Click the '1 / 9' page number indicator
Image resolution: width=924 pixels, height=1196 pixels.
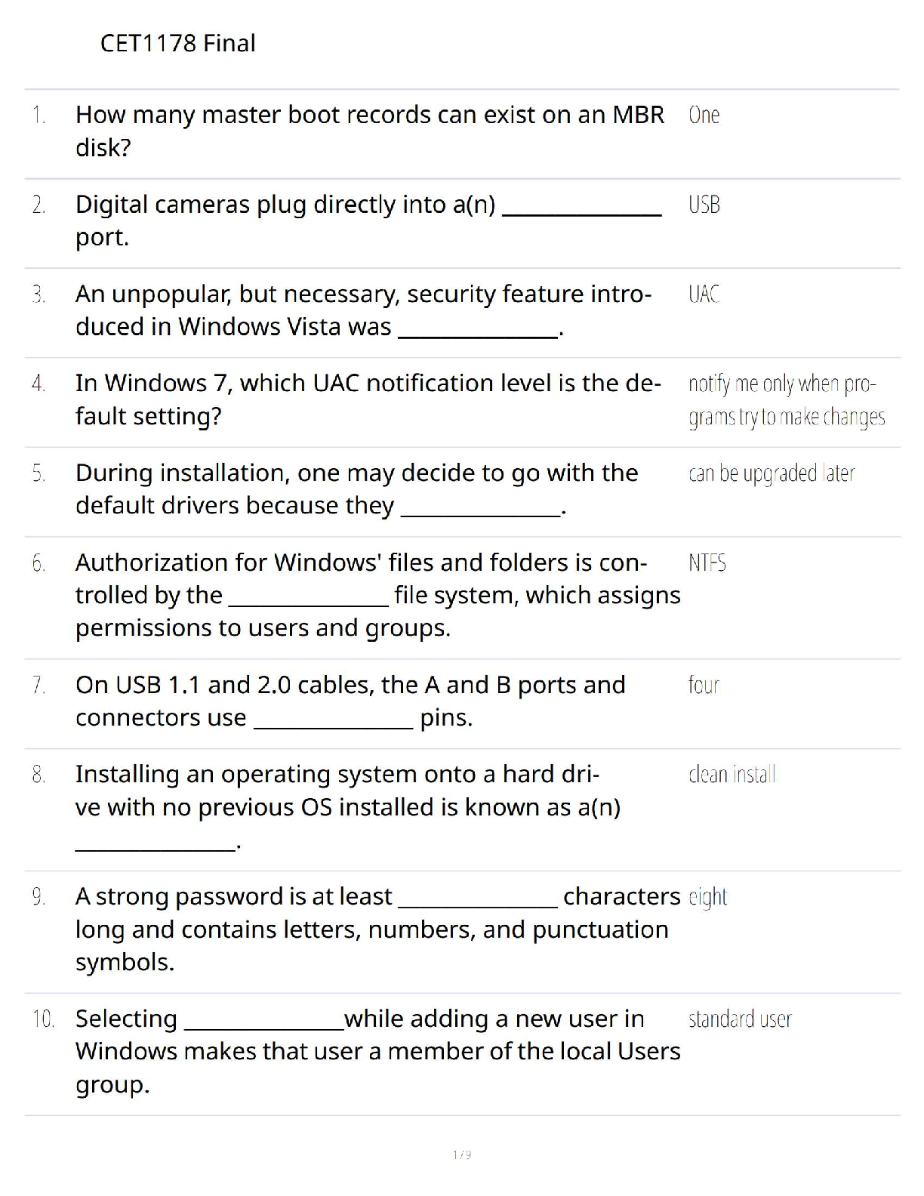point(462,1154)
